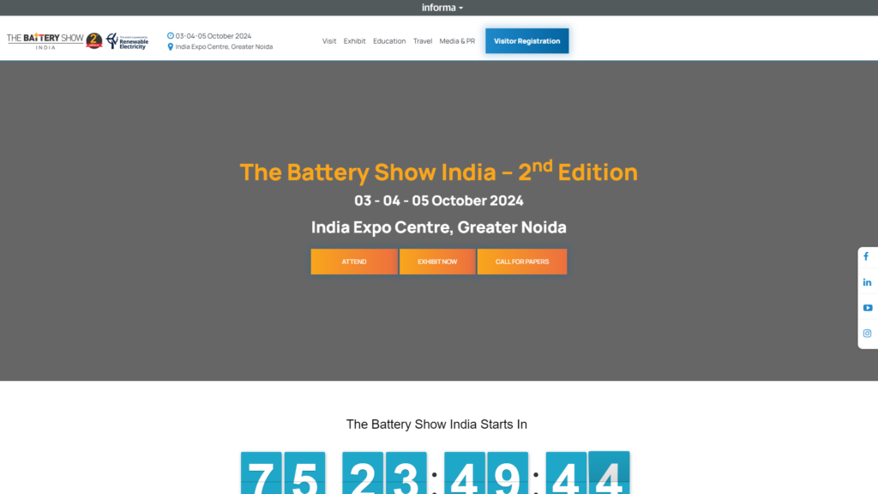Screen dimensions: 878x494
Task: Click the countdown days digits 75
Action: [283, 473]
